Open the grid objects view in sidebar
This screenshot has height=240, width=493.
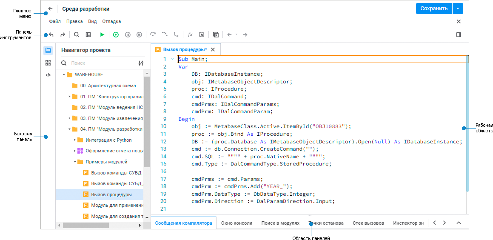pyautogui.click(x=48, y=63)
